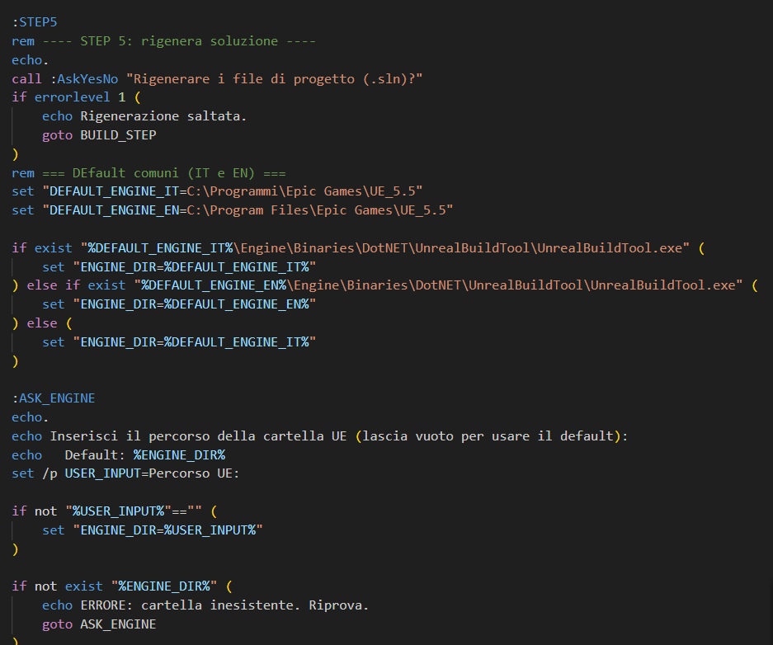773x645 pixels.
Task: Click the "goto ASK_ENGINE" statement
Action: 99,624
